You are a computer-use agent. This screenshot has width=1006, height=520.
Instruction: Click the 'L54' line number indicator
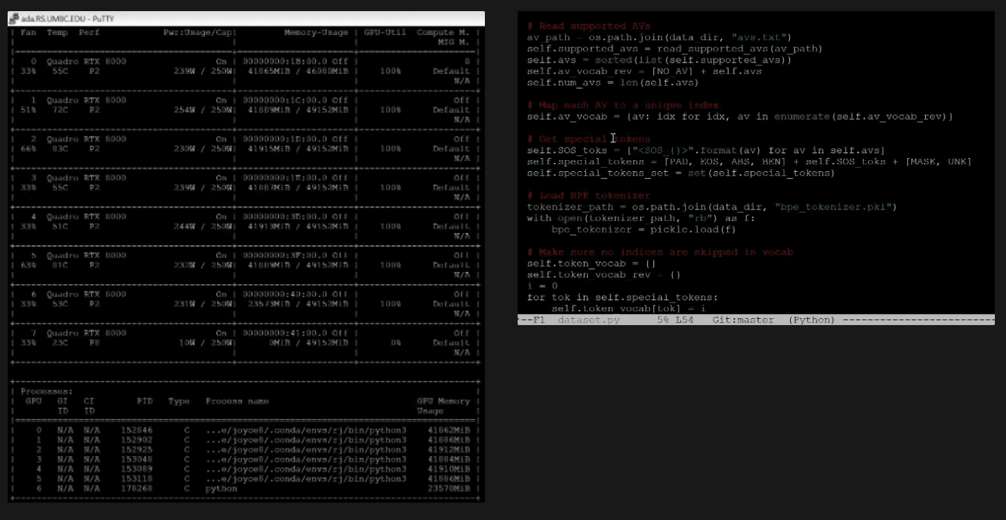tap(684, 320)
